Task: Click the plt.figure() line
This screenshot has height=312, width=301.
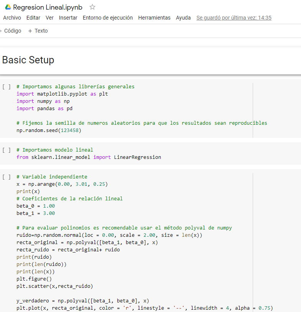Action: click(34, 279)
